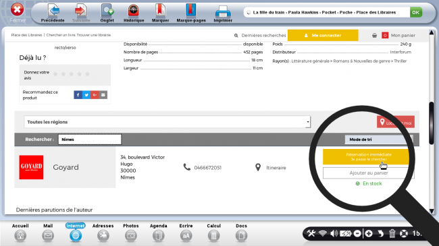Click the Ajouter au panier button

(369, 173)
